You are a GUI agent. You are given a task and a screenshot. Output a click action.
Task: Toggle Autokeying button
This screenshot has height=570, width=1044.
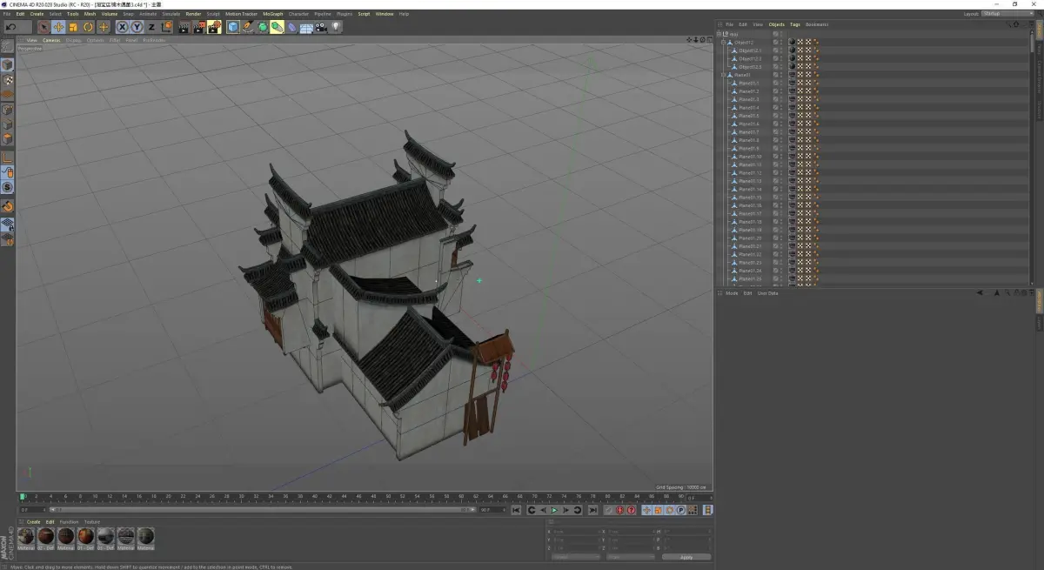pyautogui.click(x=620, y=510)
